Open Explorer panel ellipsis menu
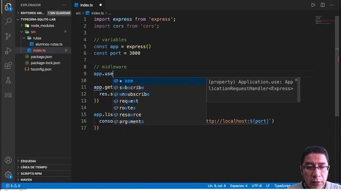This screenshot has height=191, width=341. click(x=64, y=5)
